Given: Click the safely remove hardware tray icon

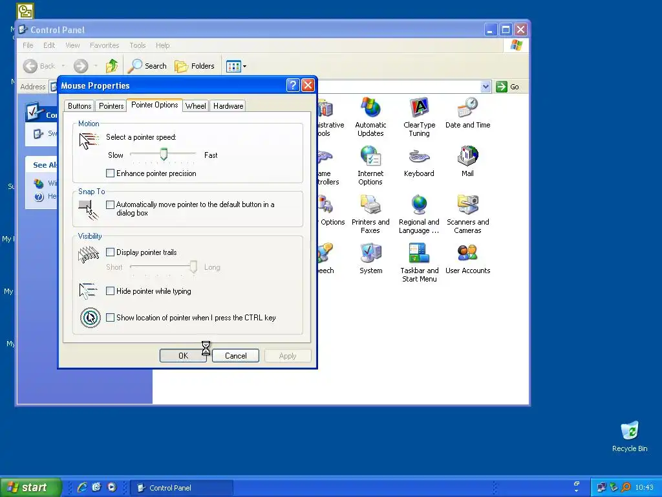Looking at the screenshot, I should pos(614,487).
